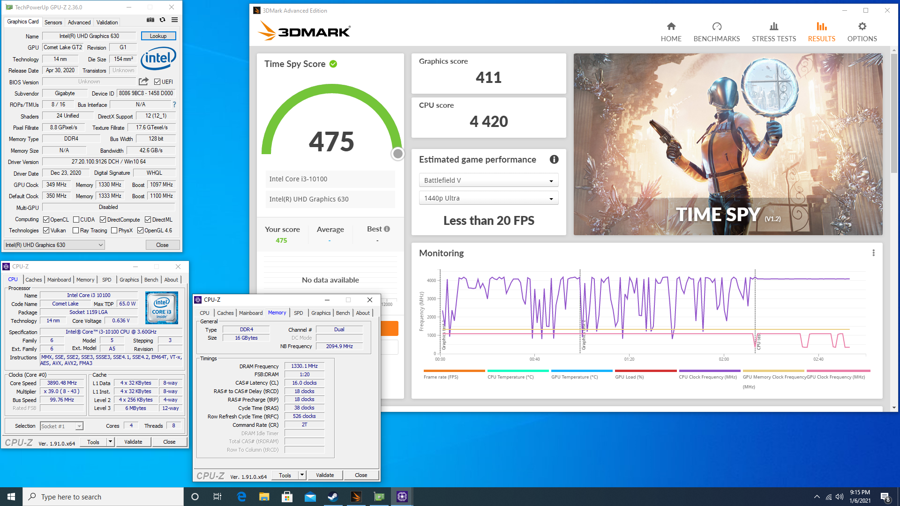Open the Battlefield V game dropdown
Screen dimensions: 900x506
488,180
